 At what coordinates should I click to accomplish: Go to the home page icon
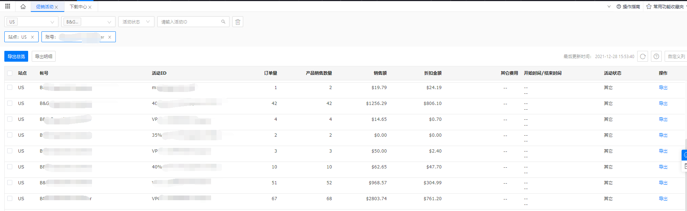pyautogui.click(x=23, y=6)
